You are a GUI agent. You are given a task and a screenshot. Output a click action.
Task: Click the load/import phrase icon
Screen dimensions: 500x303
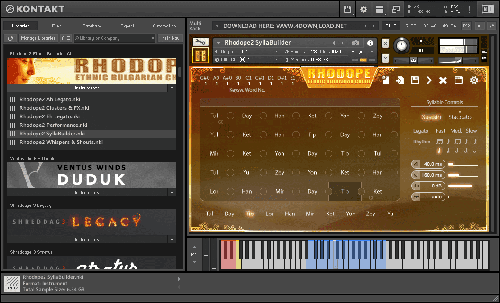(x=400, y=80)
